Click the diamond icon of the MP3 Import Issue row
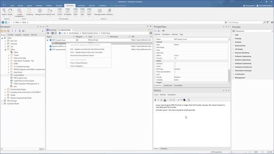This screenshot has height=154, width=274. pyautogui.click(x=51, y=40)
